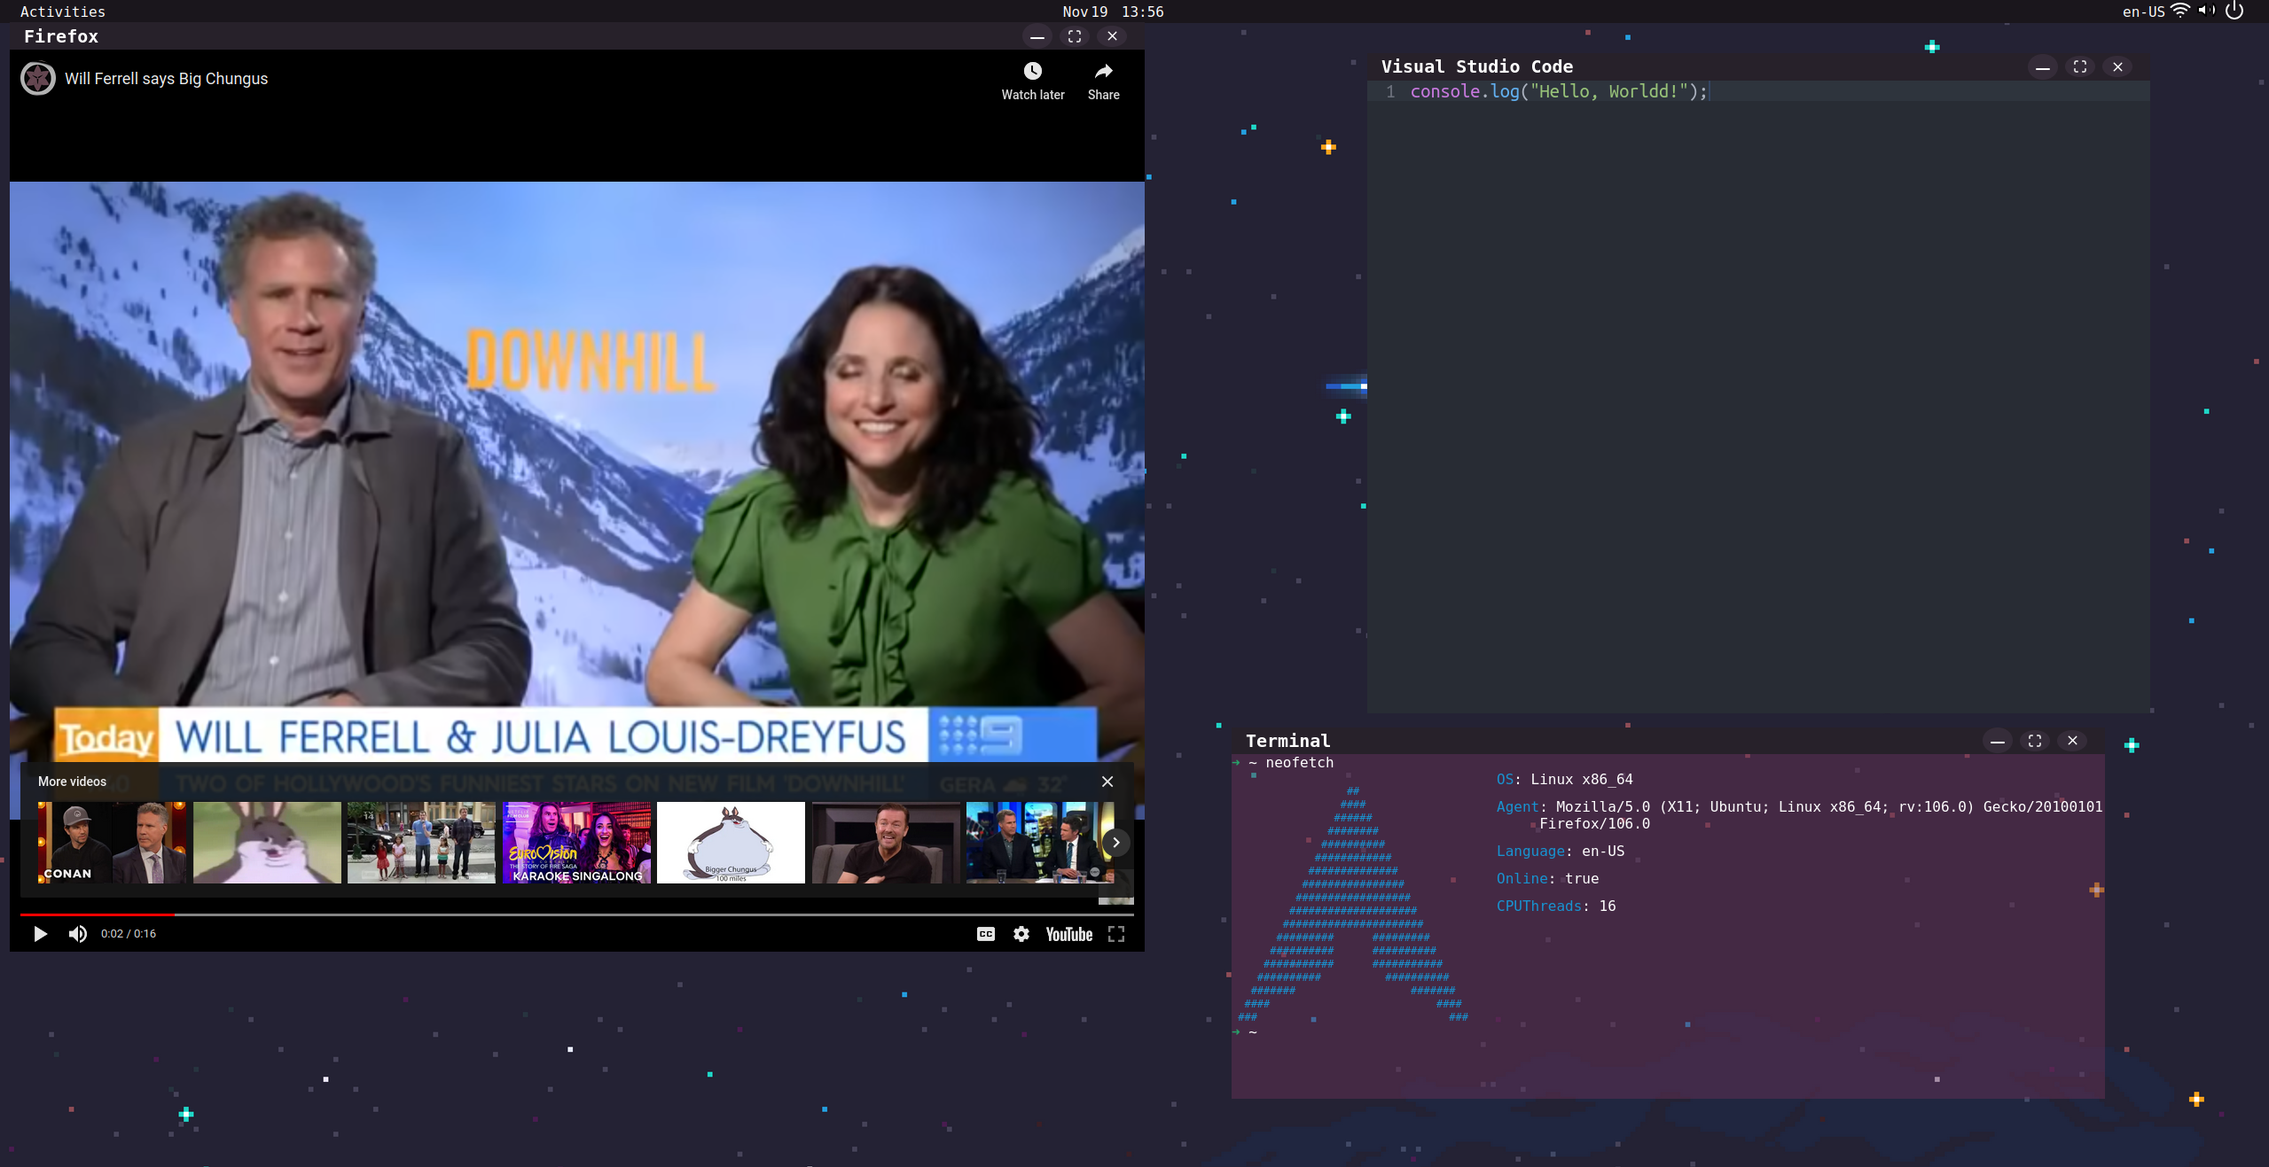The image size is (2269, 1167).
Task: Click the Share arrow icon
Action: click(1103, 72)
